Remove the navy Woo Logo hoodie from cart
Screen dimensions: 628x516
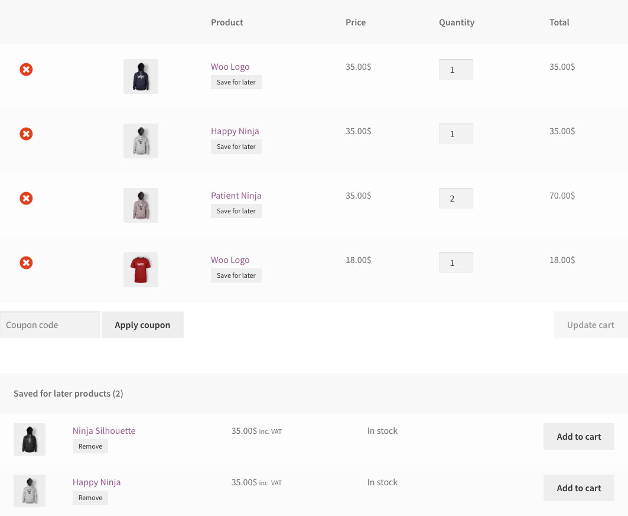point(26,70)
